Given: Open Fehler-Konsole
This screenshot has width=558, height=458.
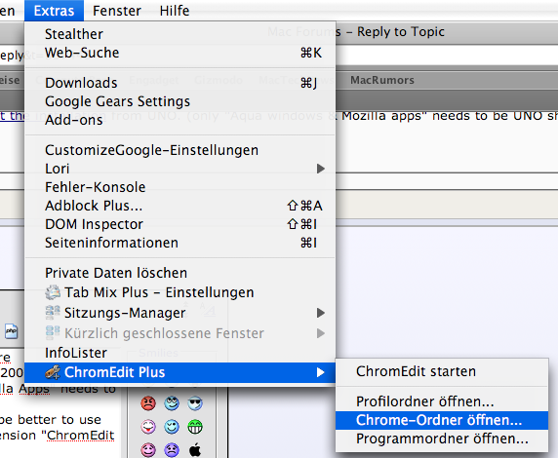Looking at the screenshot, I should click(x=180, y=187).
